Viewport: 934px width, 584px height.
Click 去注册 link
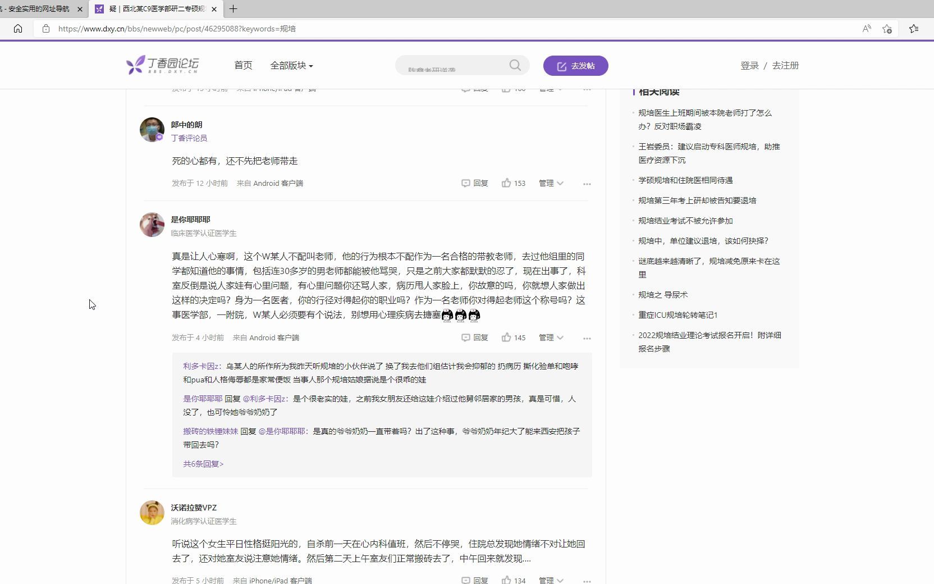[x=785, y=66]
